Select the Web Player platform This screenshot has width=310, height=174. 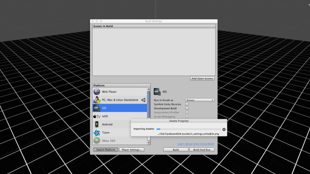point(120,92)
